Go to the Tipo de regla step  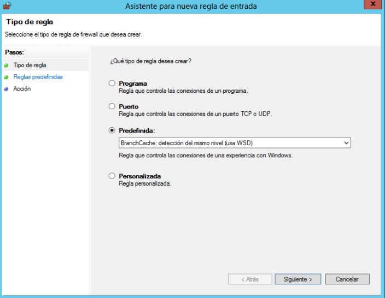click(x=26, y=65)
